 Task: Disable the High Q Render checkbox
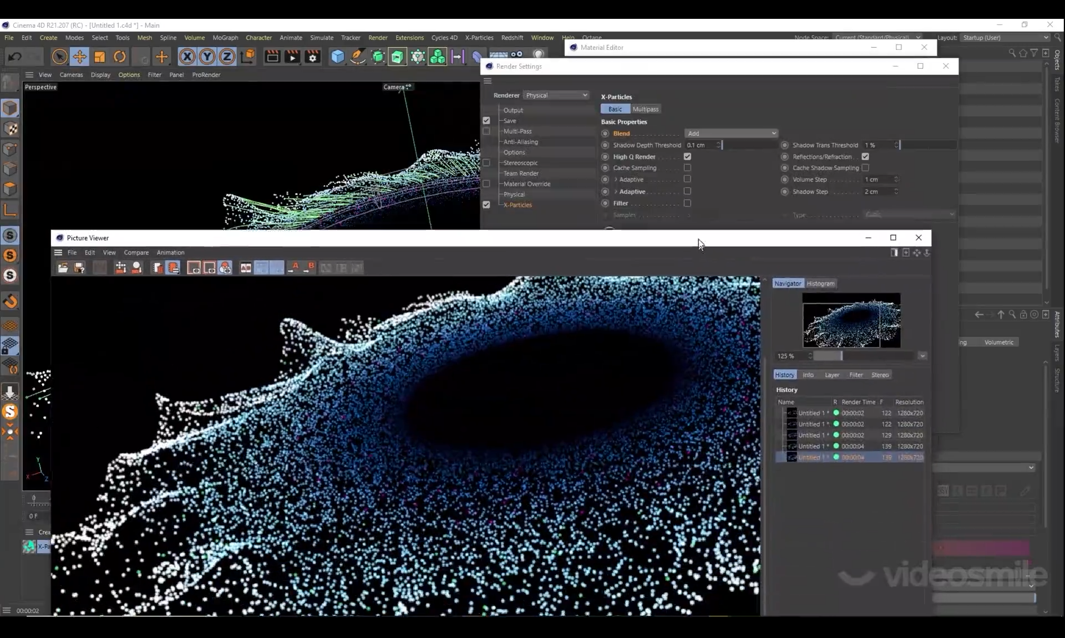pos(687,157)
